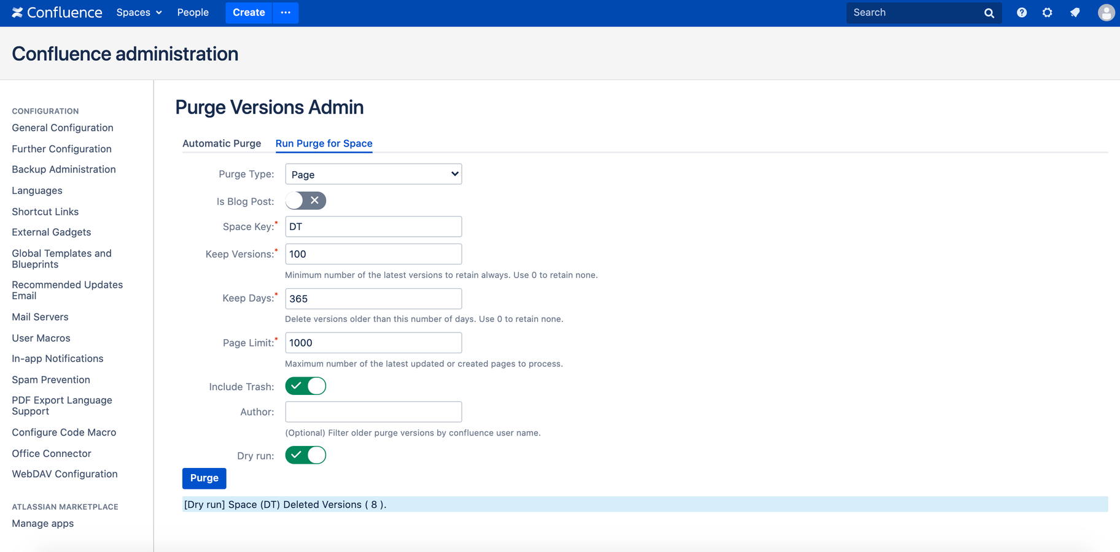Open Manage apps

43,524
